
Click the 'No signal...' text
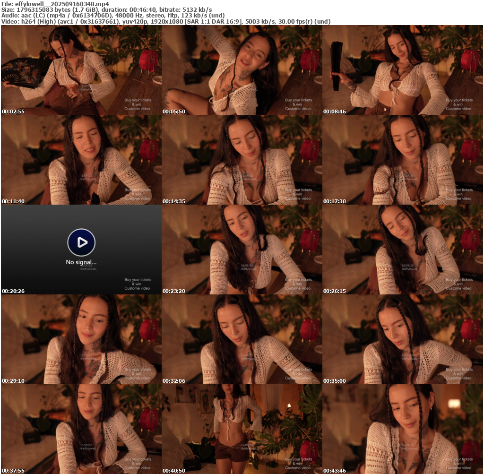point(81,262)
